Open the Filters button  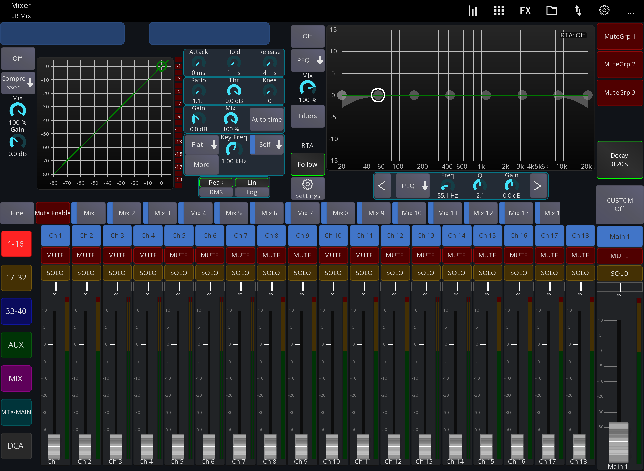click(x=308, y=116)
